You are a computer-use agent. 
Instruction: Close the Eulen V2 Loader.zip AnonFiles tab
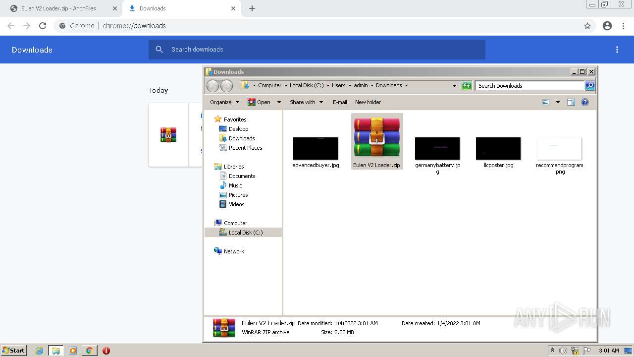click(x=115, y=8)
